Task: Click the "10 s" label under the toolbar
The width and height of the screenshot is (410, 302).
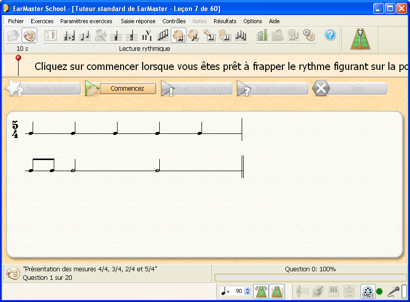Action: pos(22,49)
